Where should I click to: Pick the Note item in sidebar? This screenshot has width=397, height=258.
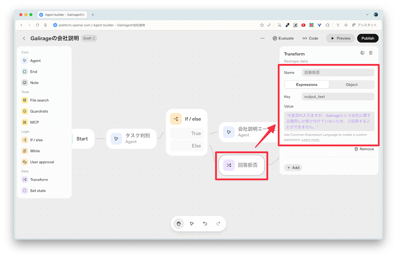tap(30, 83)
